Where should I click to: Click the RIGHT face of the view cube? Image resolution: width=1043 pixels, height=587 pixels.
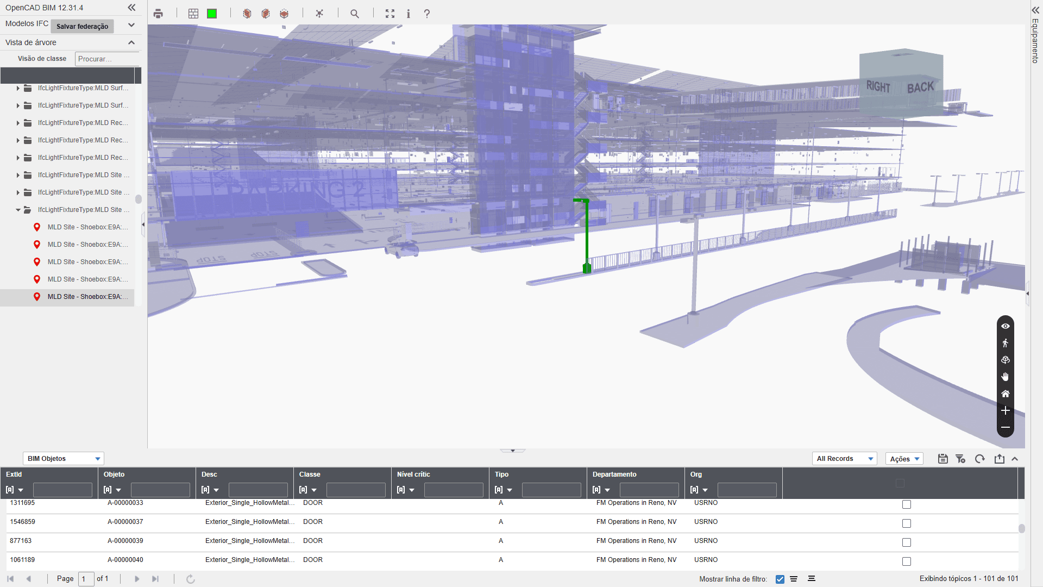click(878, 86)
